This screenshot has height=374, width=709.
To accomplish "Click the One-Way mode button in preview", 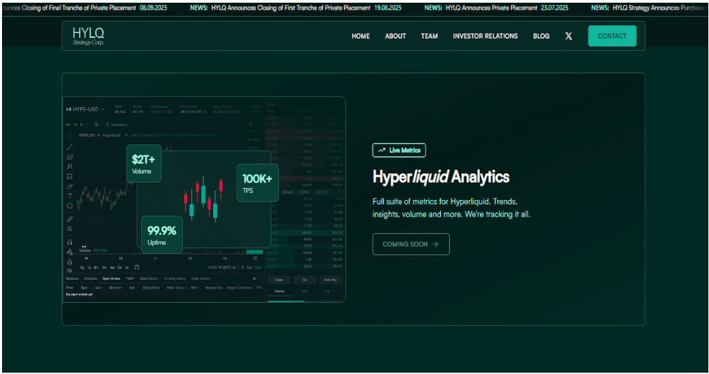I will point(330,280).
